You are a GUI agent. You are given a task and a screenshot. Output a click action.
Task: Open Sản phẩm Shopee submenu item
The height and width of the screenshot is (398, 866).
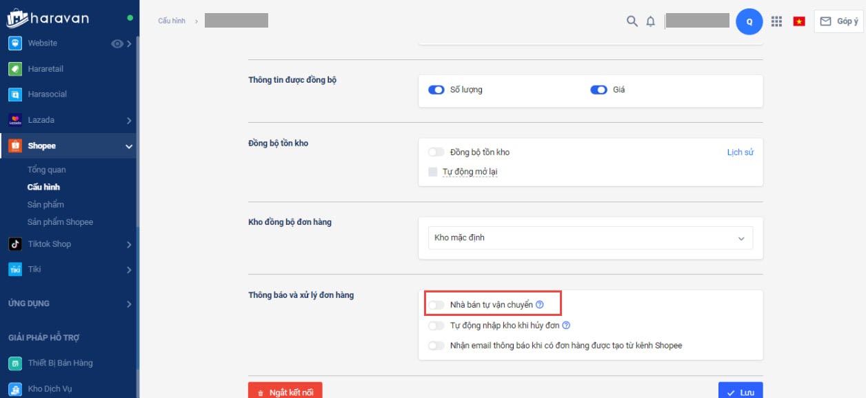click(x=60, y=222)
